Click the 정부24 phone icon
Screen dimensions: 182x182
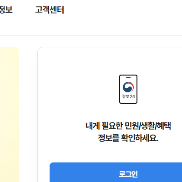128,89
